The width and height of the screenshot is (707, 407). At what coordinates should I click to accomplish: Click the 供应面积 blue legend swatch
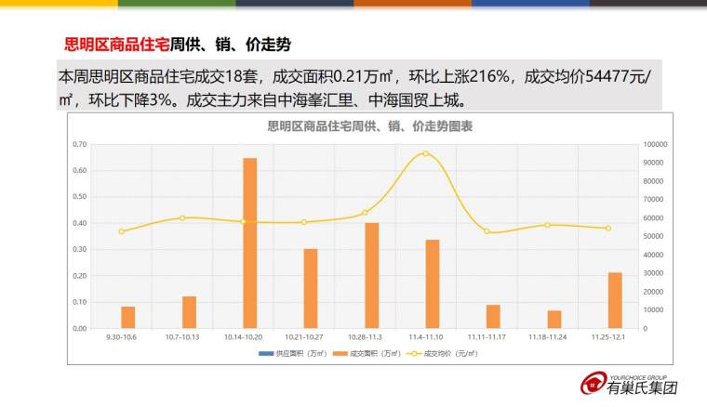click(x=266, y=354)
